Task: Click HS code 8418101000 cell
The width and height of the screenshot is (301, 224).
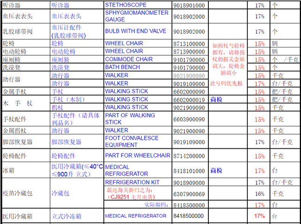Action: coord(188,170)
